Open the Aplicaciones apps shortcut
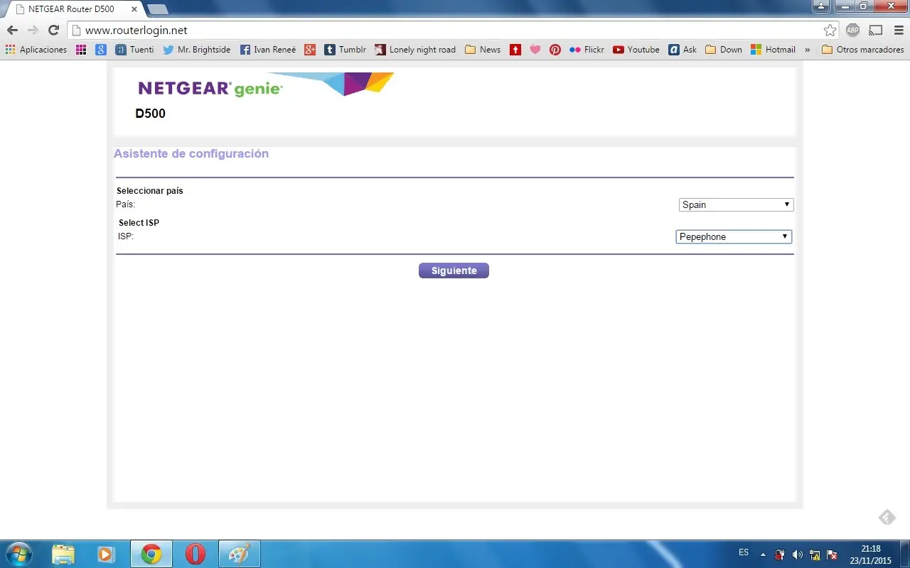This screenshot has height=568, width=910. [x=36, y=50]
